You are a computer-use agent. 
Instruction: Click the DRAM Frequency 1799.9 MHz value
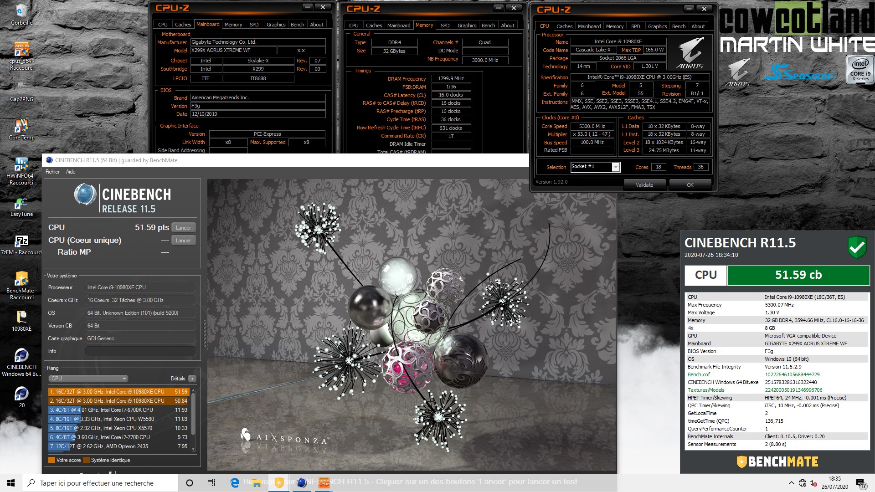[x=451, y=78]
